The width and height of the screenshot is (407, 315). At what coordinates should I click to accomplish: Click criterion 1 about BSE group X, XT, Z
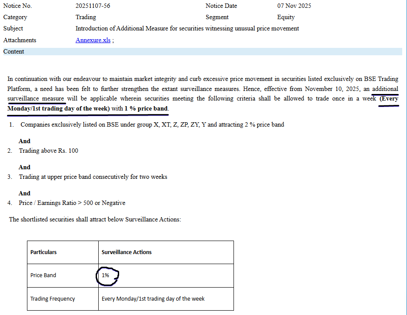tap(152, 124)
